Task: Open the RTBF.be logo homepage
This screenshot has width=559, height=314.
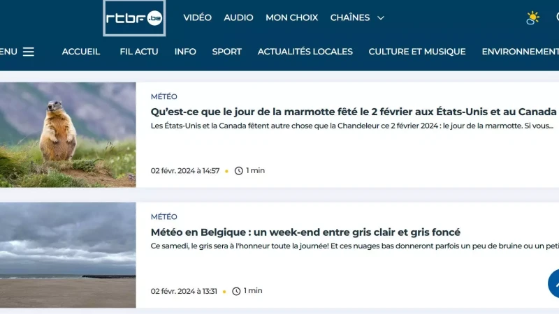Action: pos(134,18)
